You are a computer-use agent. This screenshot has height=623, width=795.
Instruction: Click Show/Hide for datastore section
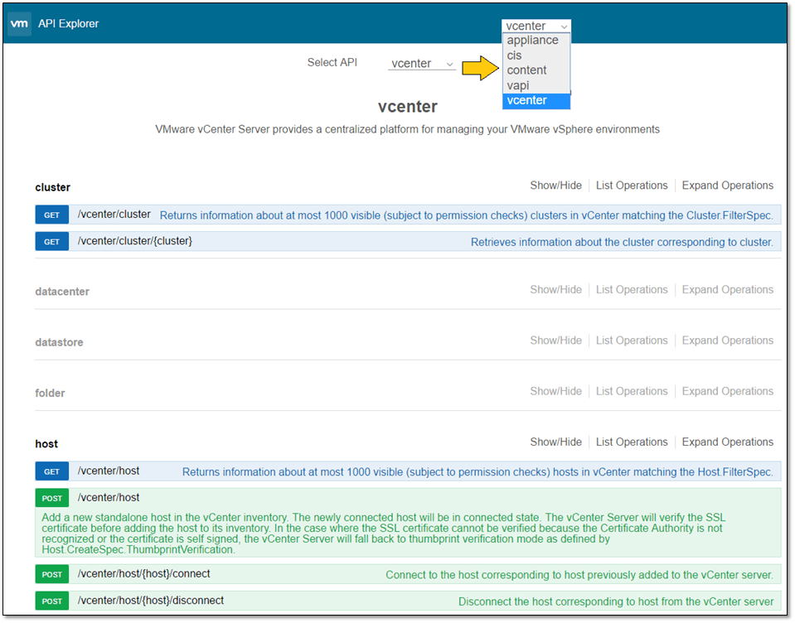pyautogui.click(x=555, y=340)
